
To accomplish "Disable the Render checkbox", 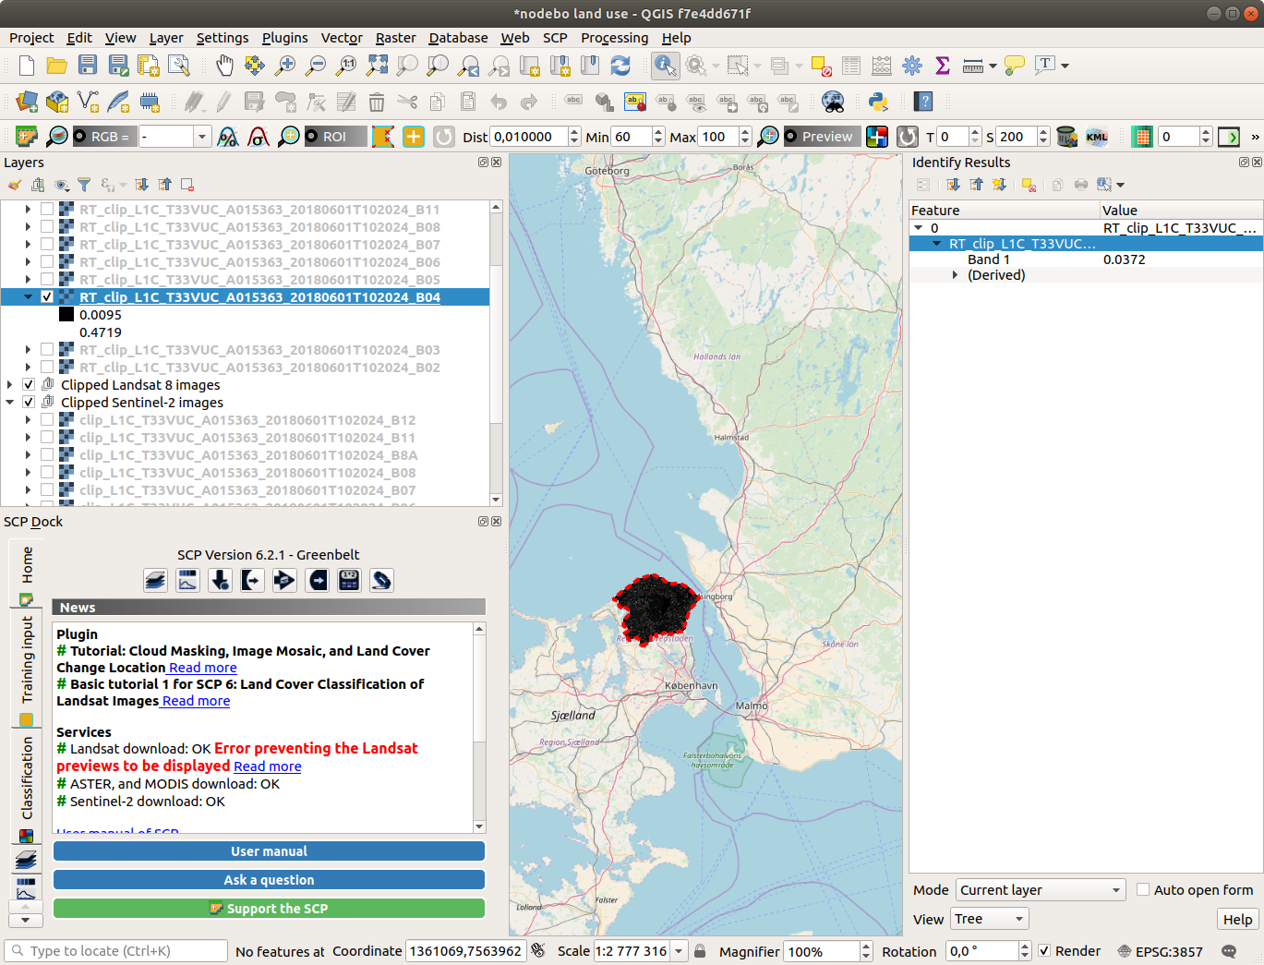I will [1044, 951].
